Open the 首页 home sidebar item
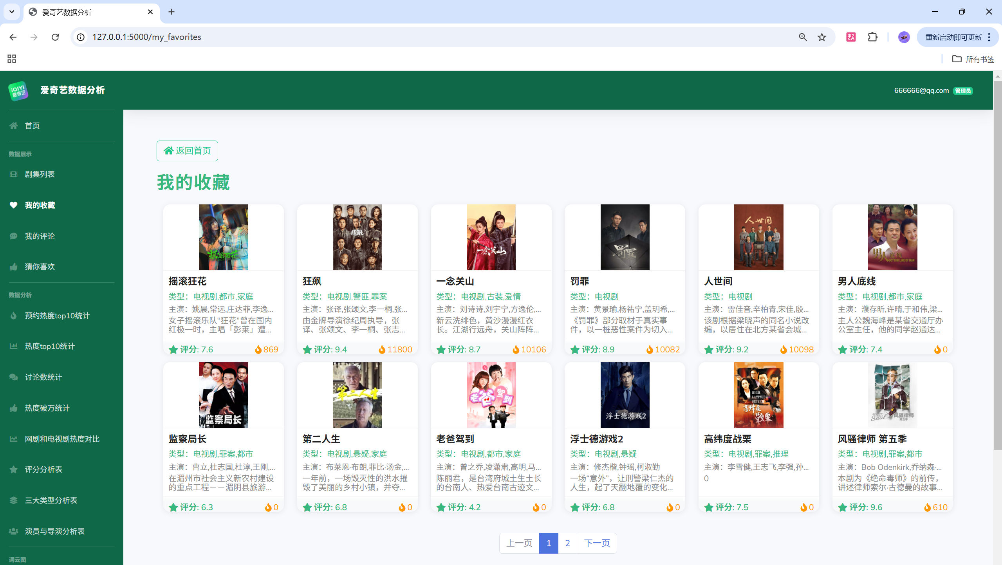Viewport: 1002px width, 565px height. 32,126
